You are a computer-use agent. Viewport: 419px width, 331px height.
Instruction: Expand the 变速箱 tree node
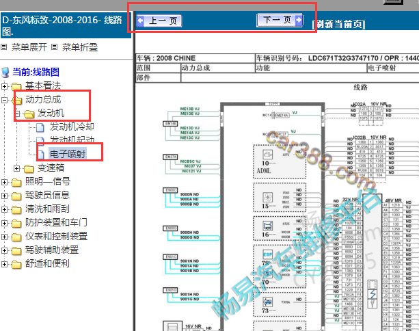(16, 168)
